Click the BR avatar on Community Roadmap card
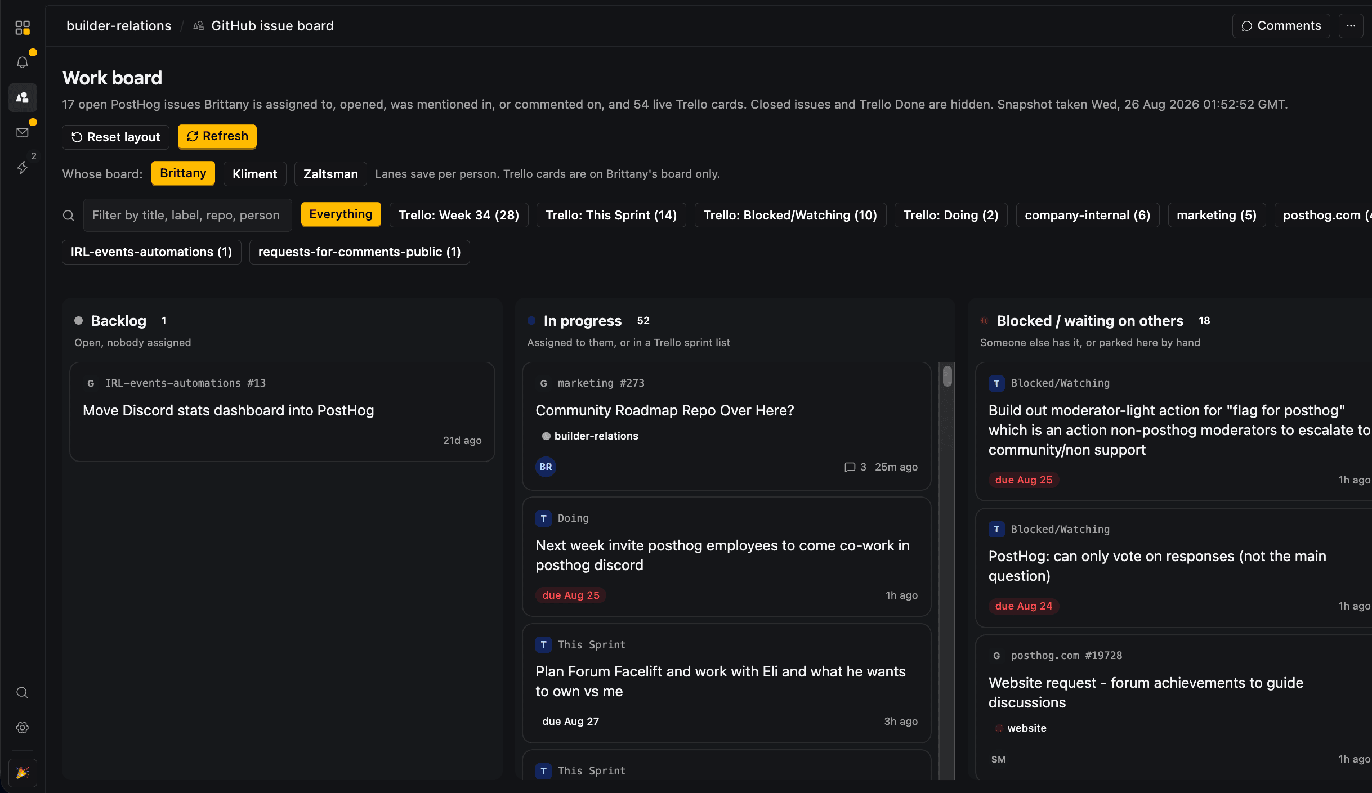Image resolution: width=1372 pixels, height=793 pixels. 546,467
